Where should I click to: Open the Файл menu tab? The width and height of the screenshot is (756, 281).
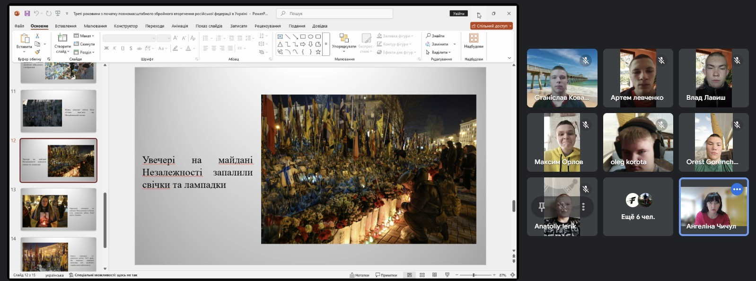pyautogui.click(x=19, y=26)
